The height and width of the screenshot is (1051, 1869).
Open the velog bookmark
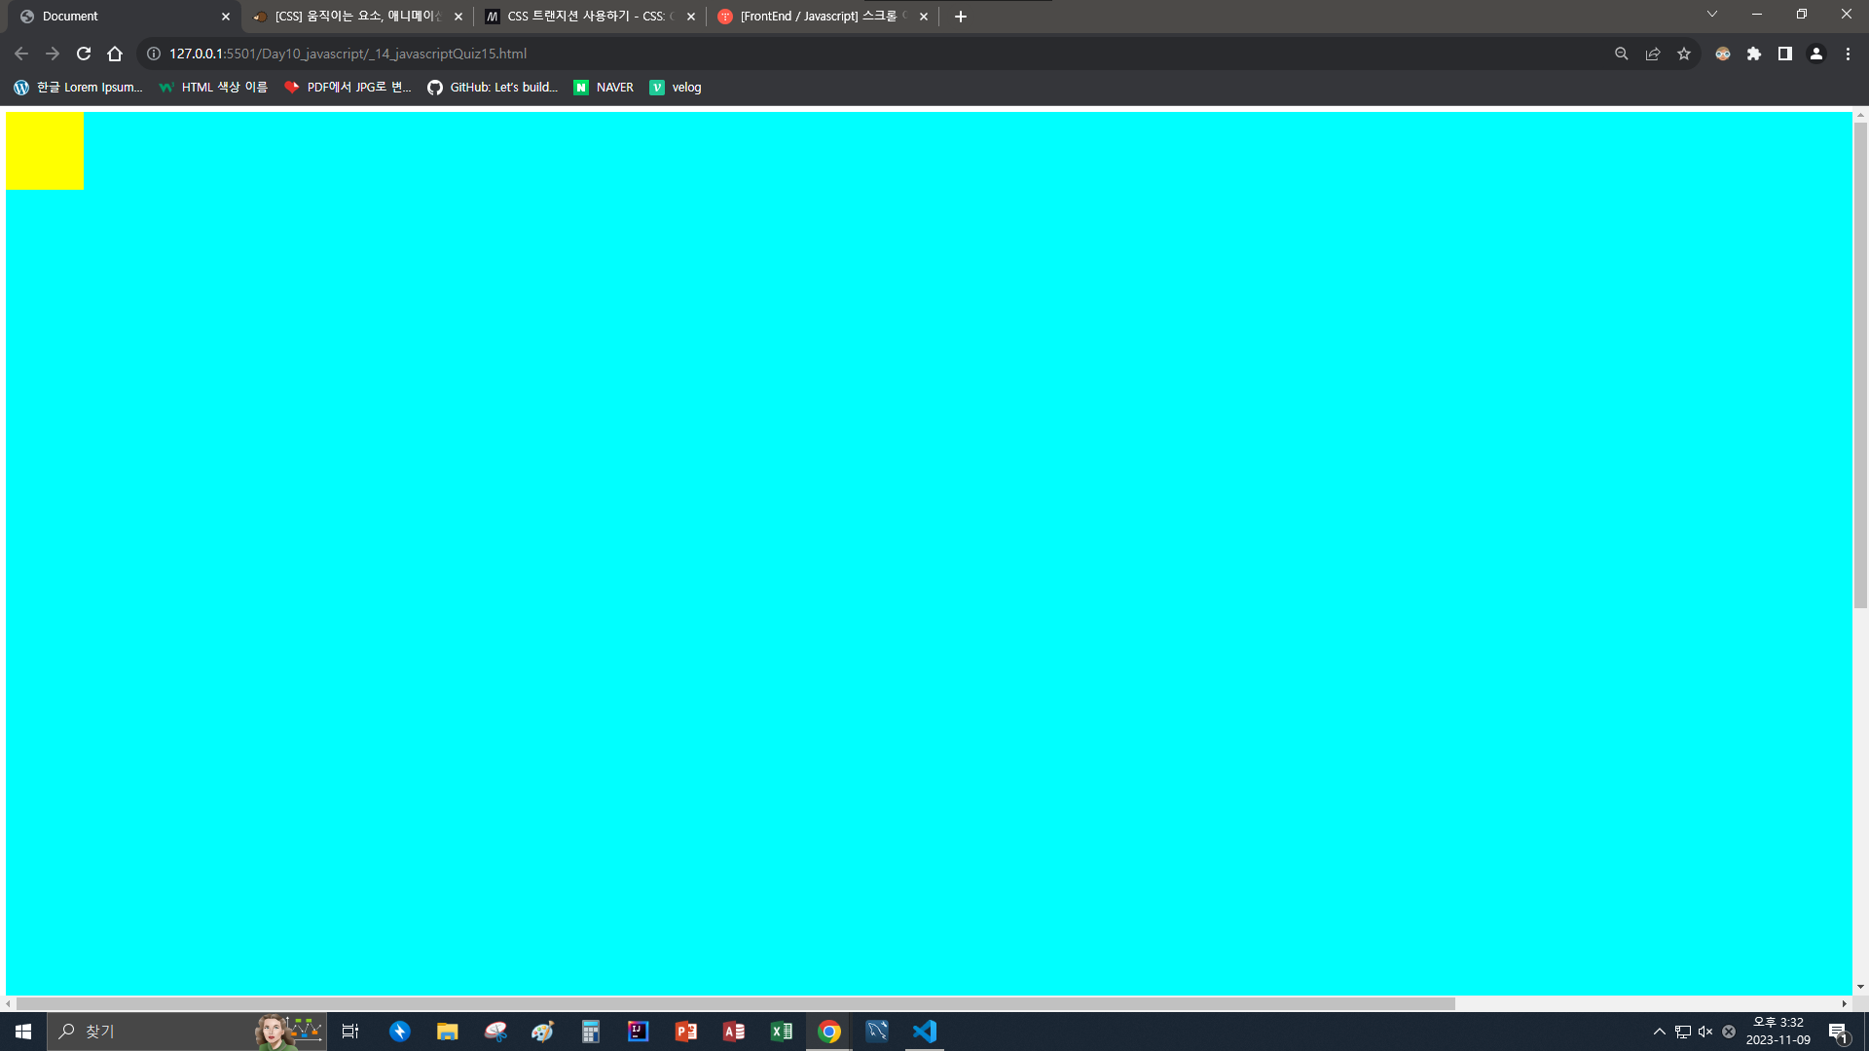coord(676,88)
